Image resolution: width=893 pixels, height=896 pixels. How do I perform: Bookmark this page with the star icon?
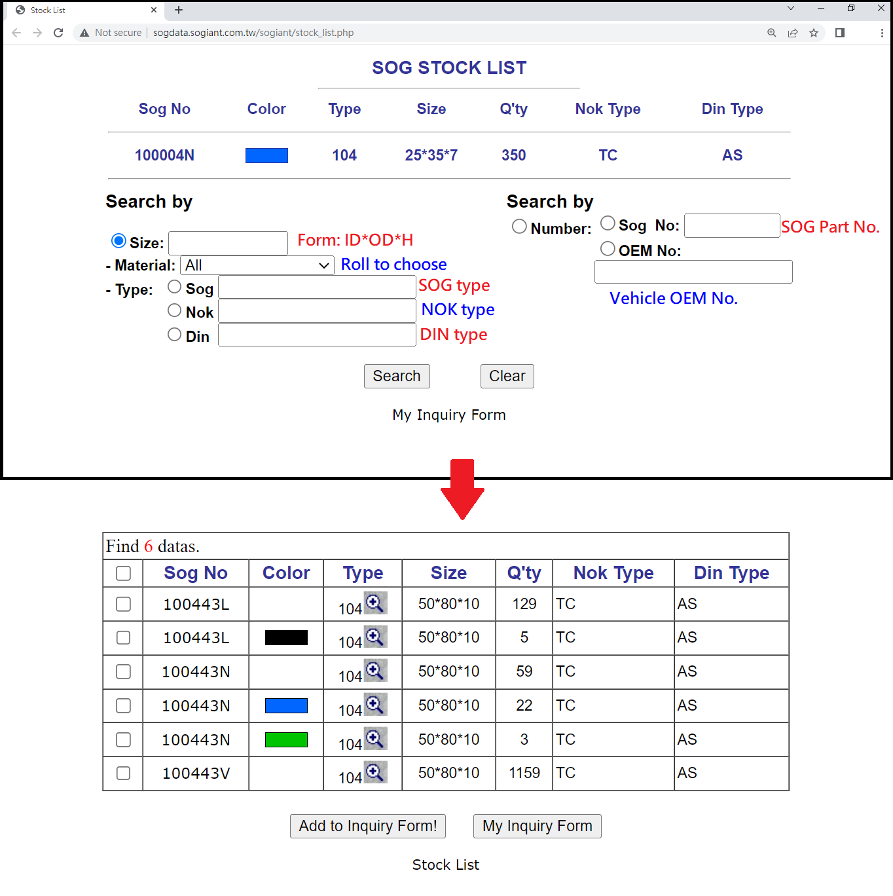click(814, 33)
